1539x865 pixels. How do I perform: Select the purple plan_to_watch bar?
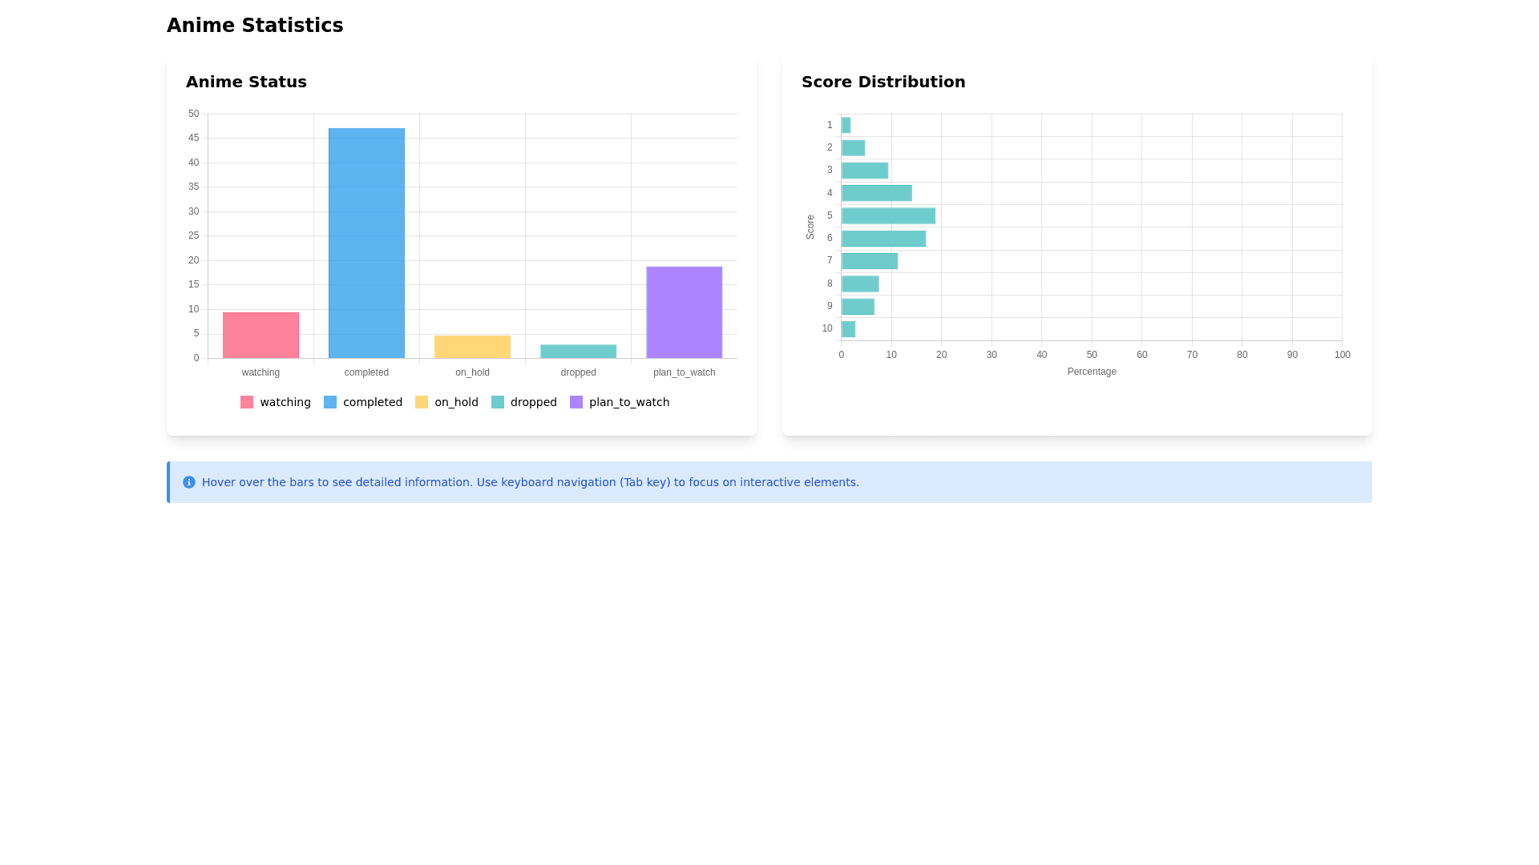(x=684, y=312)
